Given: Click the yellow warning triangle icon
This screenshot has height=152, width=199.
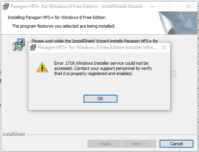Looking at the screenshot, I should (x=42, y=67).
